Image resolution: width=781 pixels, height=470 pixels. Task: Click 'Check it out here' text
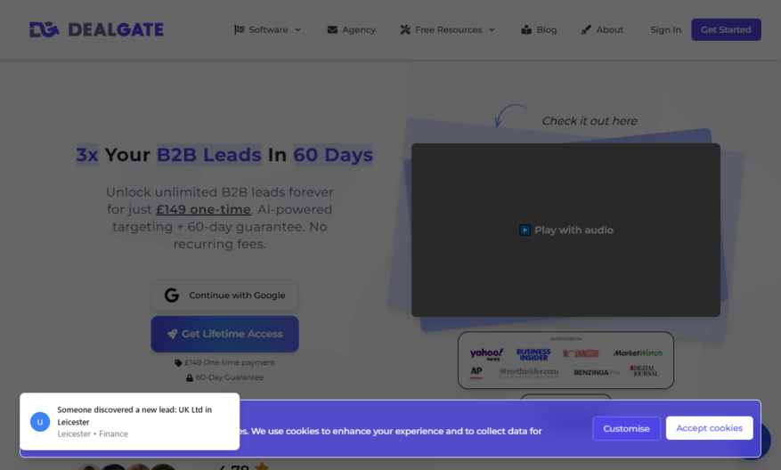pos(590,121)
